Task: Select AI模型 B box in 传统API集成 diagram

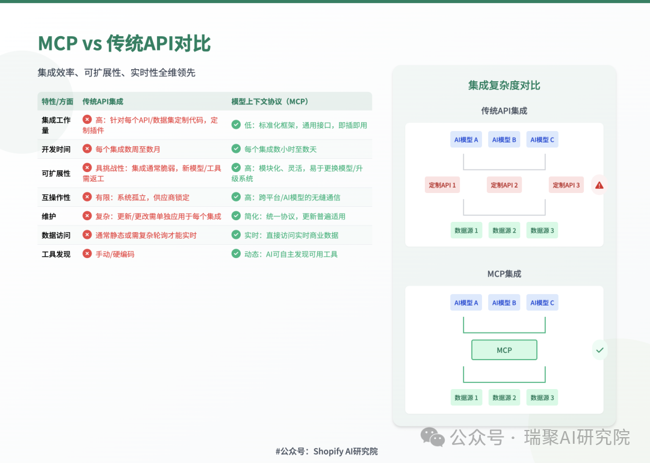Action: 504,140
